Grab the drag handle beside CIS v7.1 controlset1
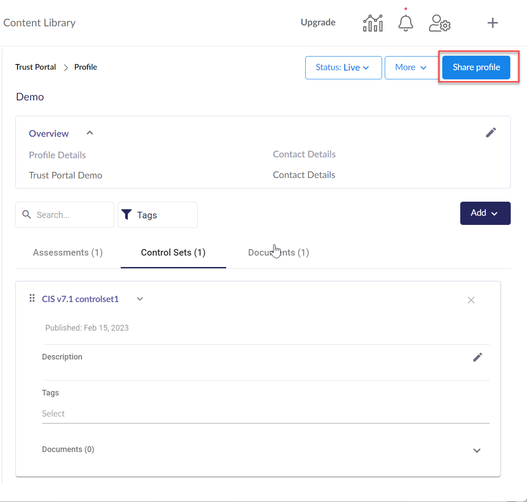 pyautogui.click(x=32, y=299)
